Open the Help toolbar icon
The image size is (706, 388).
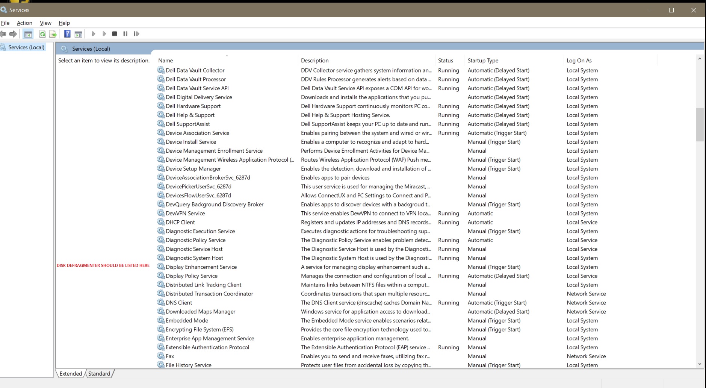pos(67,34)
